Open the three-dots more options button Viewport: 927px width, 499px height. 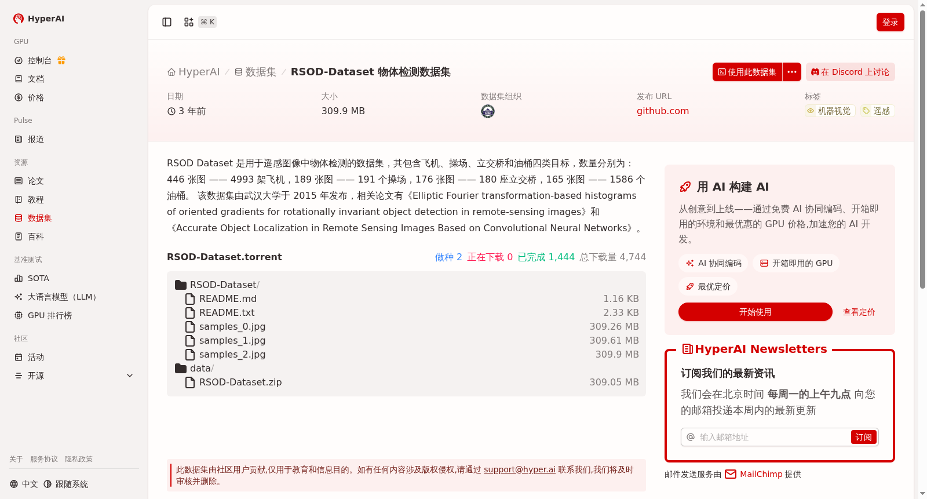(x=792, y=72)
